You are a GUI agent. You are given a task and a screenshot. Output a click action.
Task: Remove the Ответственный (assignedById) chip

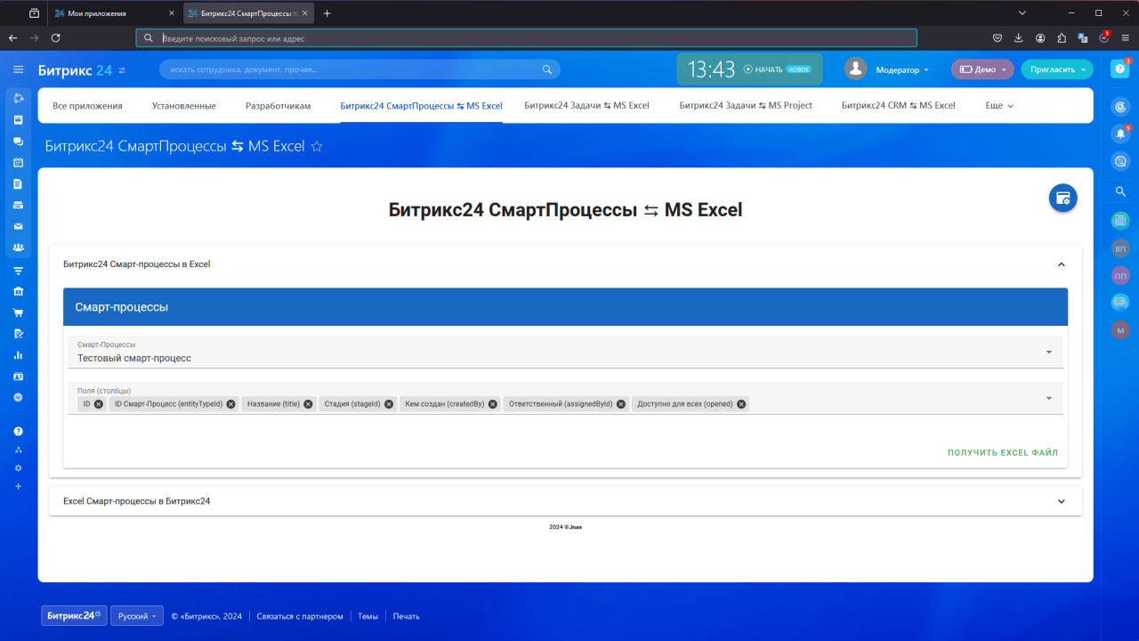(621, 404)
